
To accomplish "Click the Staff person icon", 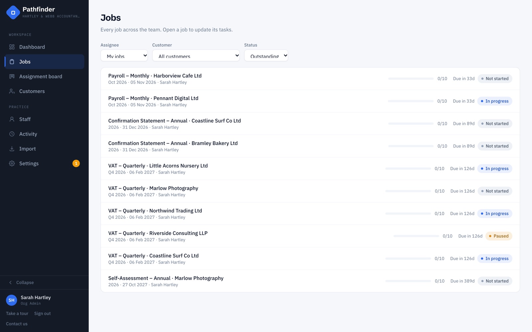I will [12, 119].
